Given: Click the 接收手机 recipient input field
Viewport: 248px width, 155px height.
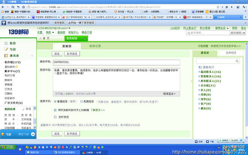Looking at the screenshot, I should [x=116, y=62].
